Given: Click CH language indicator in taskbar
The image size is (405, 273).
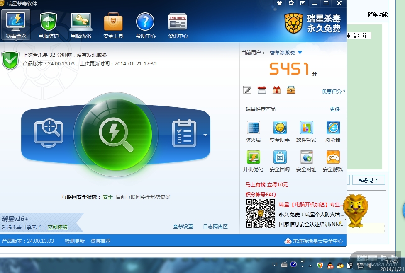Looking at the screenshot, I should click(275, 264).
